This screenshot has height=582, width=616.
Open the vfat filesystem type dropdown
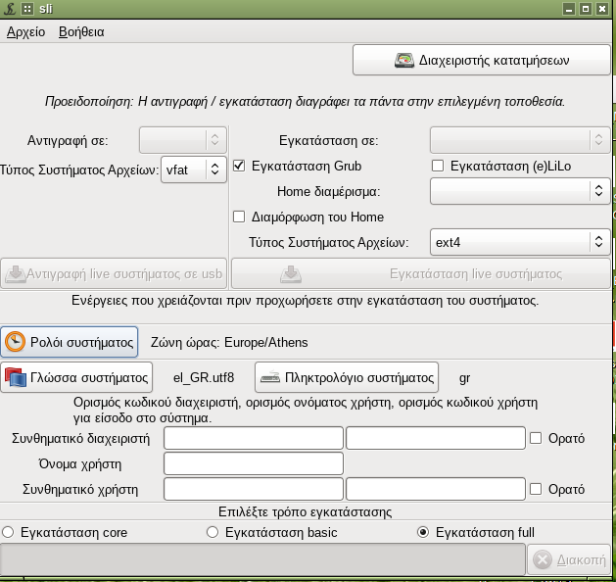[194, 170]
